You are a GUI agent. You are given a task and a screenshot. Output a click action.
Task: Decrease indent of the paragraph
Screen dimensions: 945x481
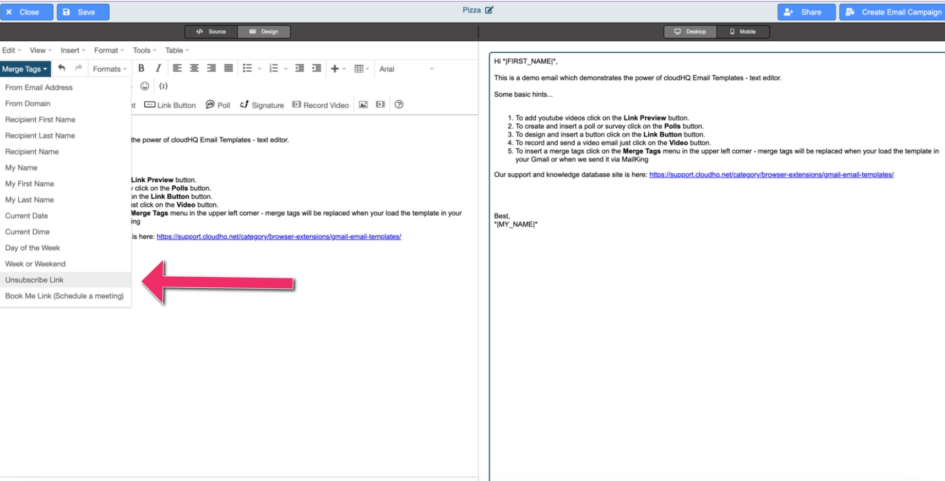tap(300, 68)
